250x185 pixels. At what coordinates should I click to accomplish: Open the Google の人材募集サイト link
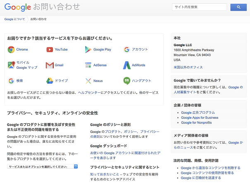point(208,90)
